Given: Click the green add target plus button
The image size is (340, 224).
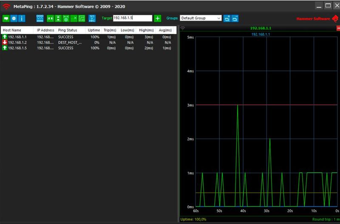Looking at the screenshot, I should point(158,19).
